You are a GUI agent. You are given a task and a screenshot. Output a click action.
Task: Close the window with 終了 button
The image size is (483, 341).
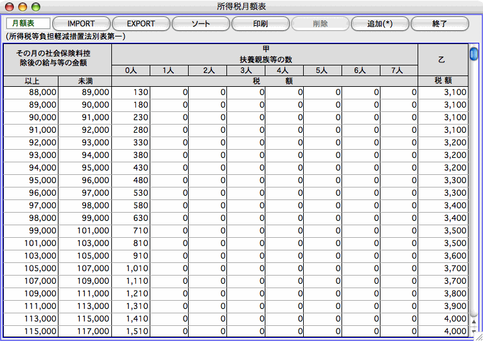(440, 24)
